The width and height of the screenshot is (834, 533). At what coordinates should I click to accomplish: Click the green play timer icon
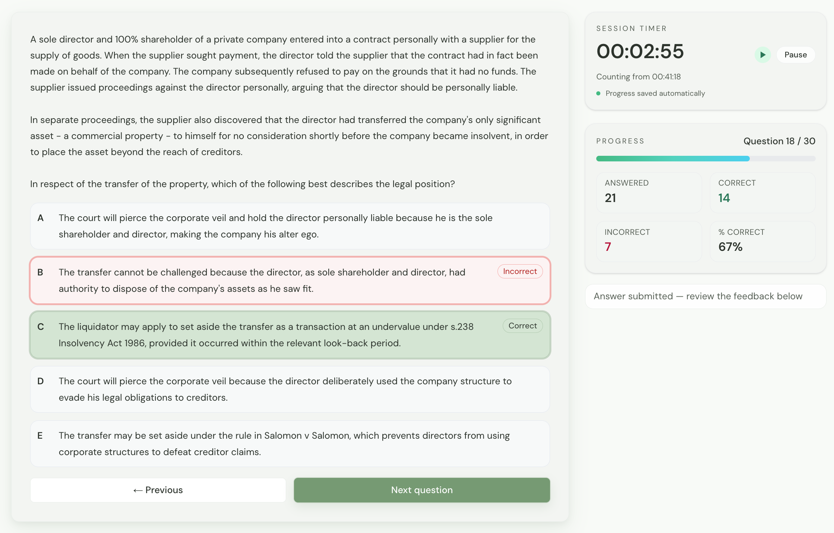(762, 55)
